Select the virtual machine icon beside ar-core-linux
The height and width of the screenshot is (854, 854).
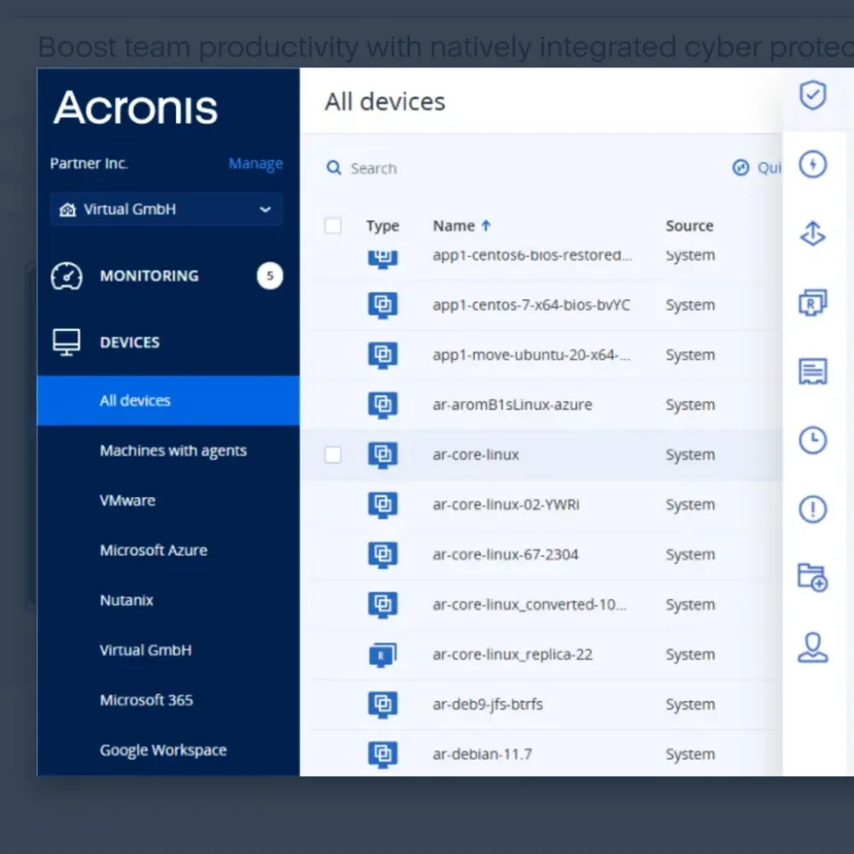click(x=383, y=454)
